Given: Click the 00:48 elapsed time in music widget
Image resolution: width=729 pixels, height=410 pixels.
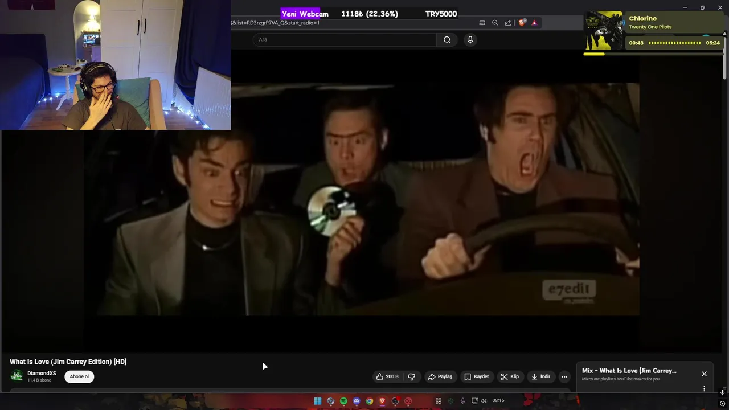Looking at the screenshot, I should [636, 43].
